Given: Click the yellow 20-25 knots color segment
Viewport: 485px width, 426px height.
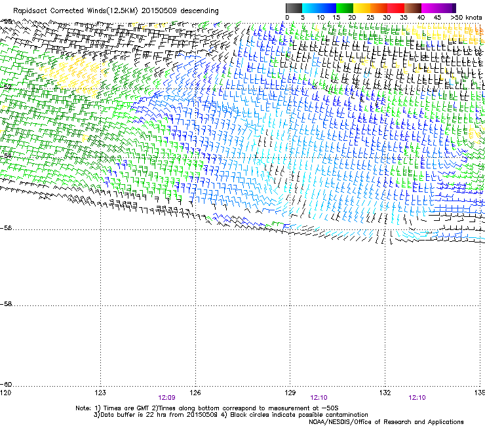Looking at the screenshot, I should (362, 8).
